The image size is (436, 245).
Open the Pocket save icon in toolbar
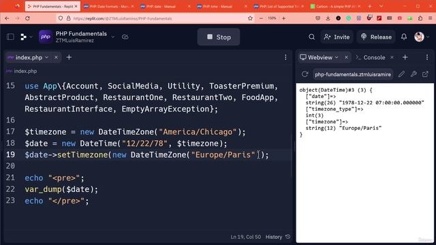pos(318,18)
